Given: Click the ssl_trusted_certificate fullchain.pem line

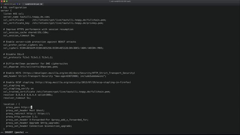Looking at the screenshot, I should point(57,91).
